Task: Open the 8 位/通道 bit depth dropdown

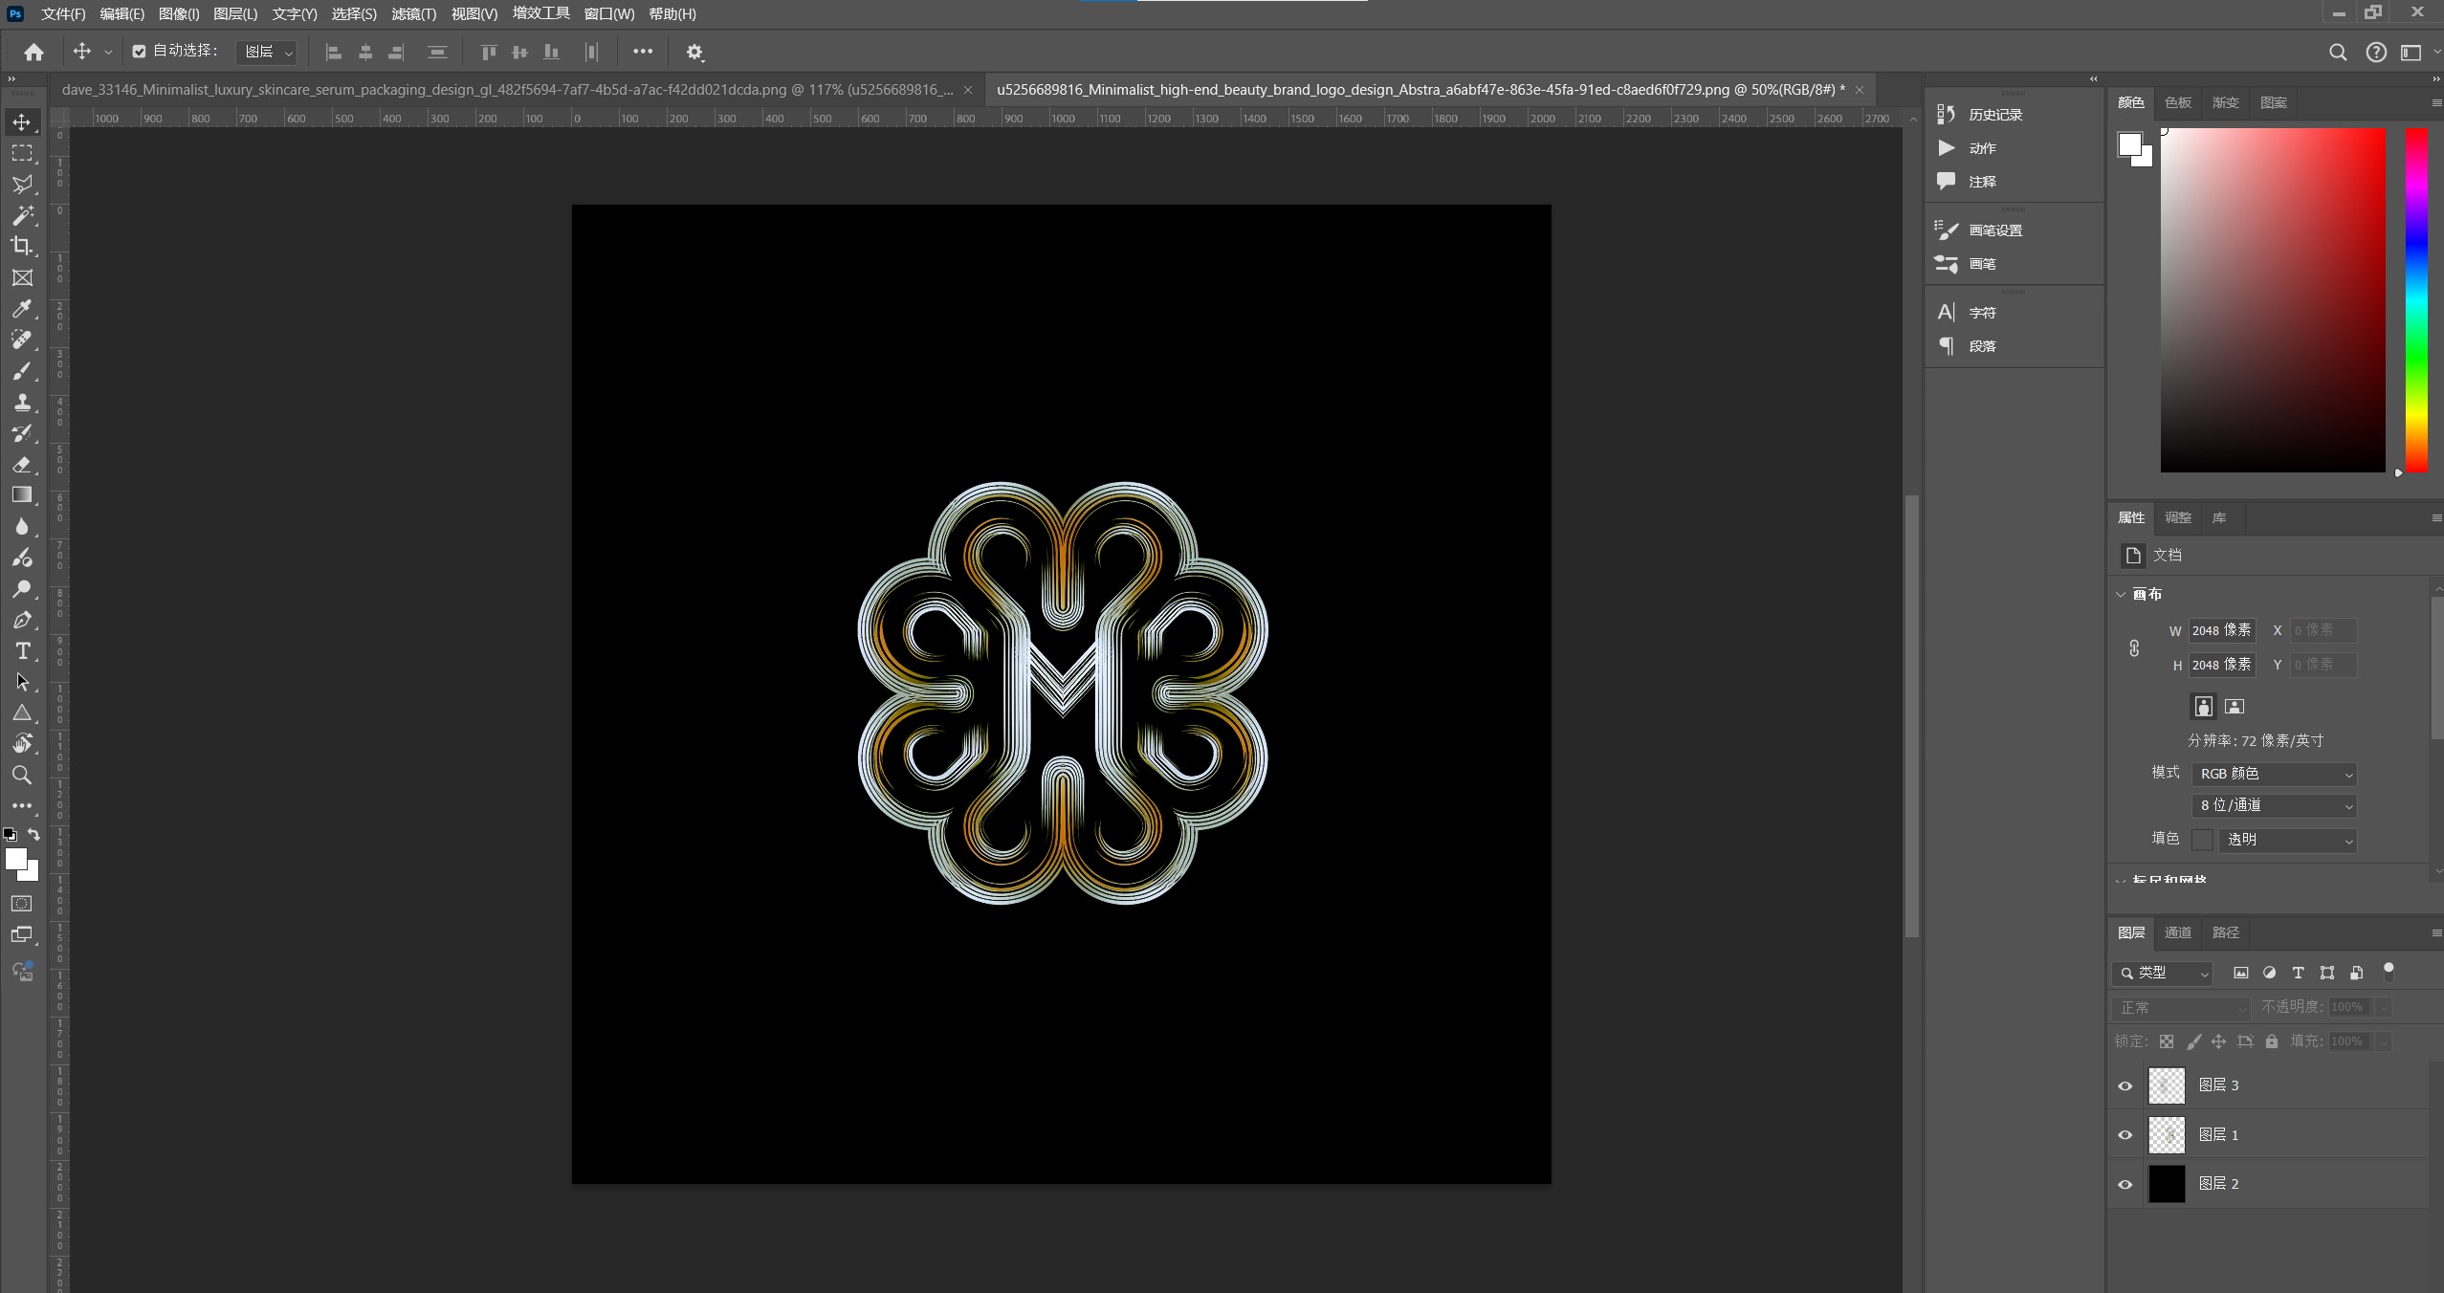Action: [2273, 806]
